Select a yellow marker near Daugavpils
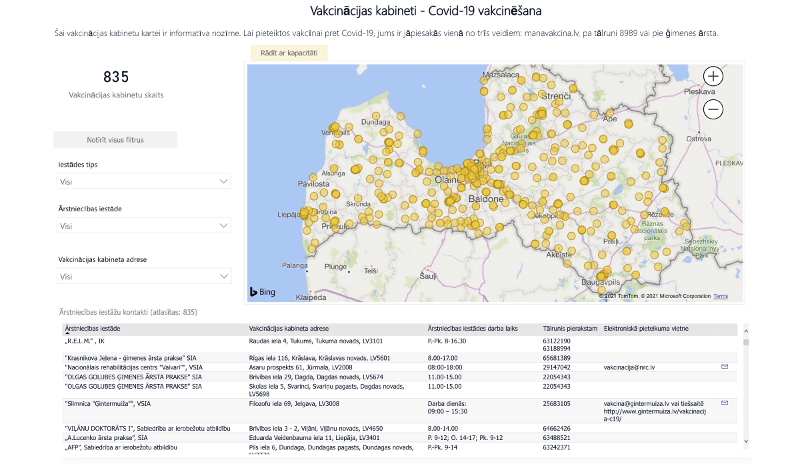This screenshot has width=800, height=464. click(600, 277)
